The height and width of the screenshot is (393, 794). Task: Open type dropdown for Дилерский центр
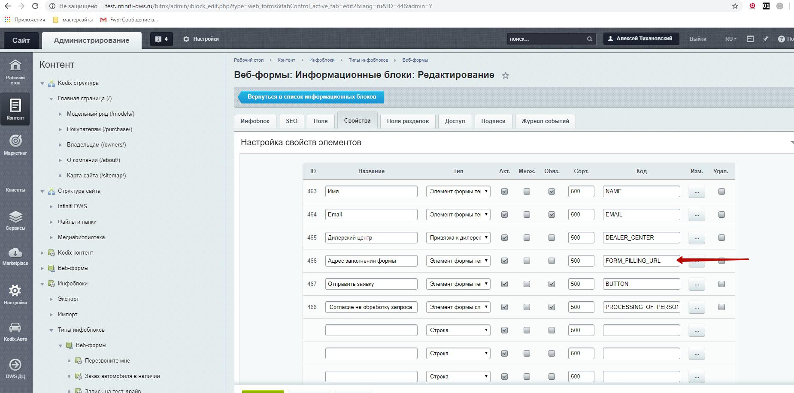click(x=458, y=238)
